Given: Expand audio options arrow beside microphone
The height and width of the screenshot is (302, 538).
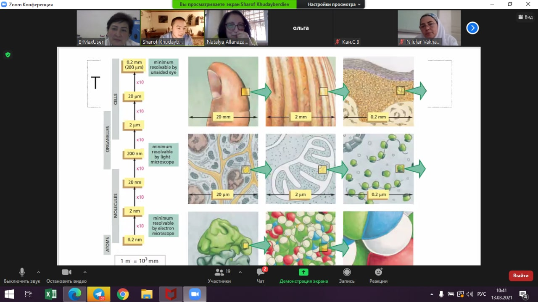Looking at the screenshot, I should click(39, 272).
